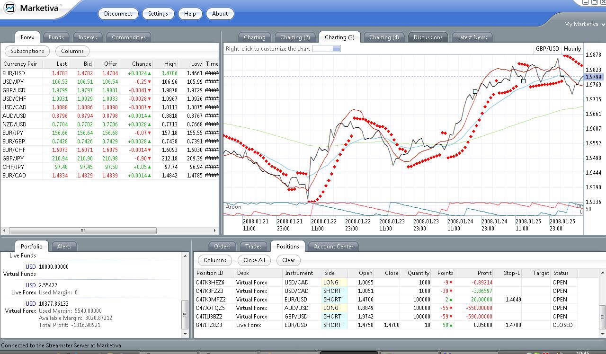Select the Positions tab
This screenshot has width=606, height=354.
(x=288, y=247)
